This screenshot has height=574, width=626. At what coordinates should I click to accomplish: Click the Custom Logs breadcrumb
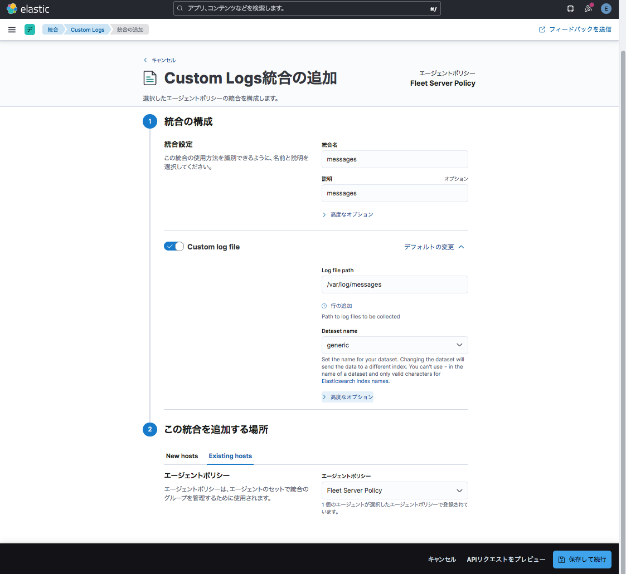[88, 30]
